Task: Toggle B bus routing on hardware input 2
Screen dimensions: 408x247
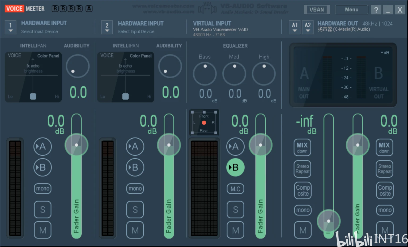Action: (x=135, y=167)
